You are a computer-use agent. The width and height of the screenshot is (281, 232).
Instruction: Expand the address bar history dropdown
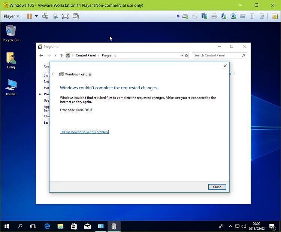[x=182, y=56]
